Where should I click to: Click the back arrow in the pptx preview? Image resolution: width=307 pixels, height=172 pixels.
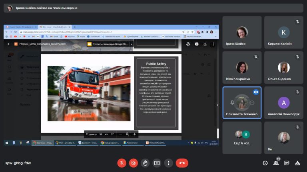[9, 44]
